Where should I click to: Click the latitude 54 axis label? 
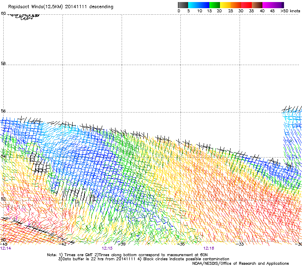3,156
